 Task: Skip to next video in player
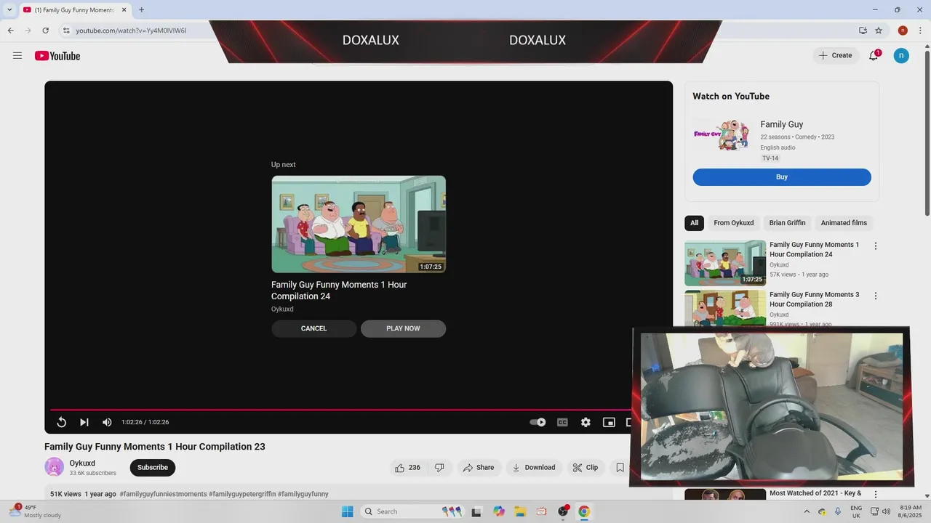pyautogui.click(x=84, y=422)
